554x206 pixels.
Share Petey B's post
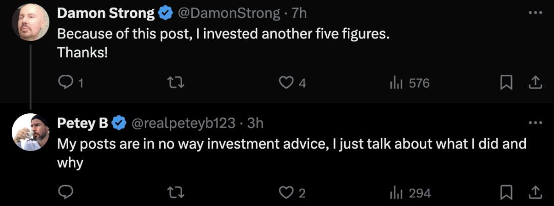coord(535,192)
